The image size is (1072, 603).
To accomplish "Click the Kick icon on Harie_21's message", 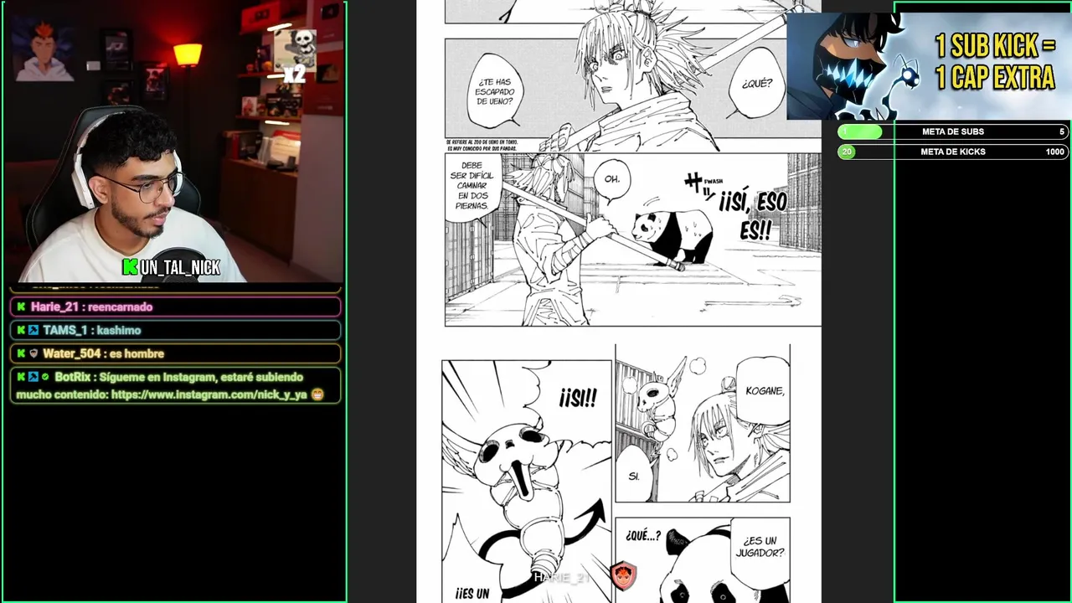I will click(x=22, y=307).
